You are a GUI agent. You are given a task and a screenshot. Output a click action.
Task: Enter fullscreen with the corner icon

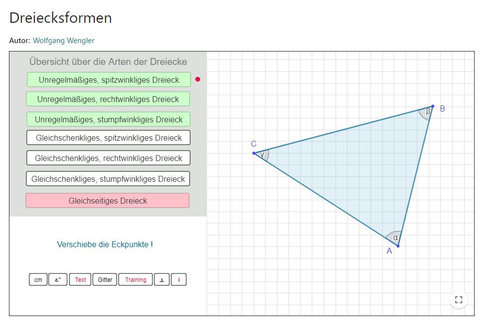click(x=459, y=299)
